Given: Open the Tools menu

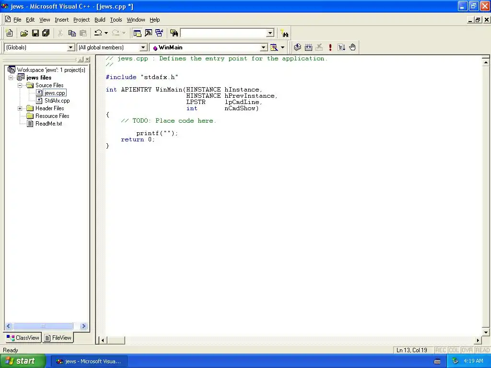Looking at the screenshot, I should [x=116, y=20].
